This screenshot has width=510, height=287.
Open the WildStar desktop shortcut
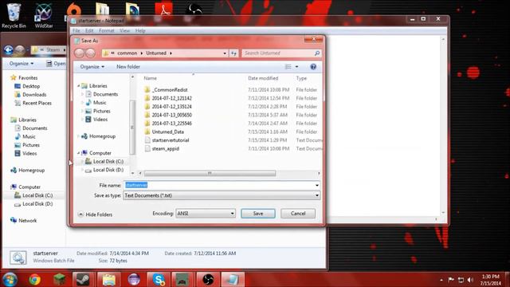(x=44, y=15)
